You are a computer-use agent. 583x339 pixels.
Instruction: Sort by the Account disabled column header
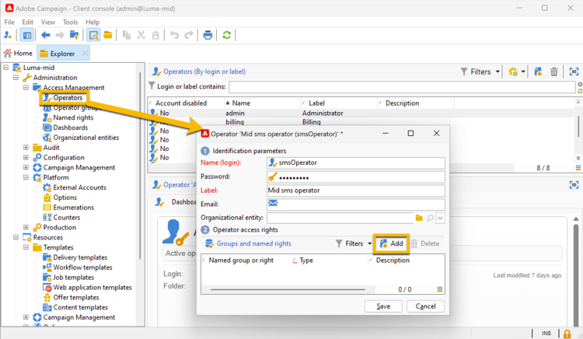coord(185,103)
